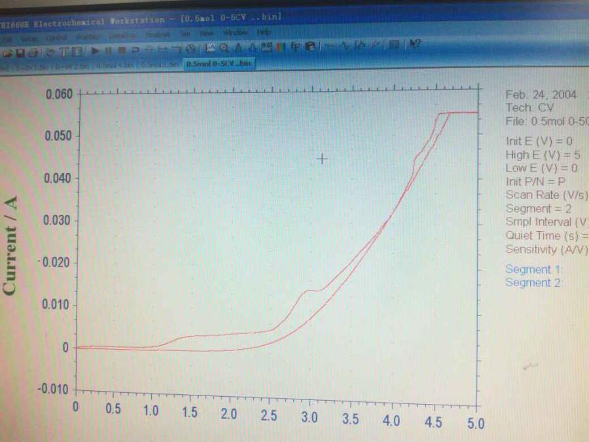Screen dimensions: 589x442
Task: Activate the Zoom magnifier toolbar icon
Action: pyautogui.click(x=224, y=48)
